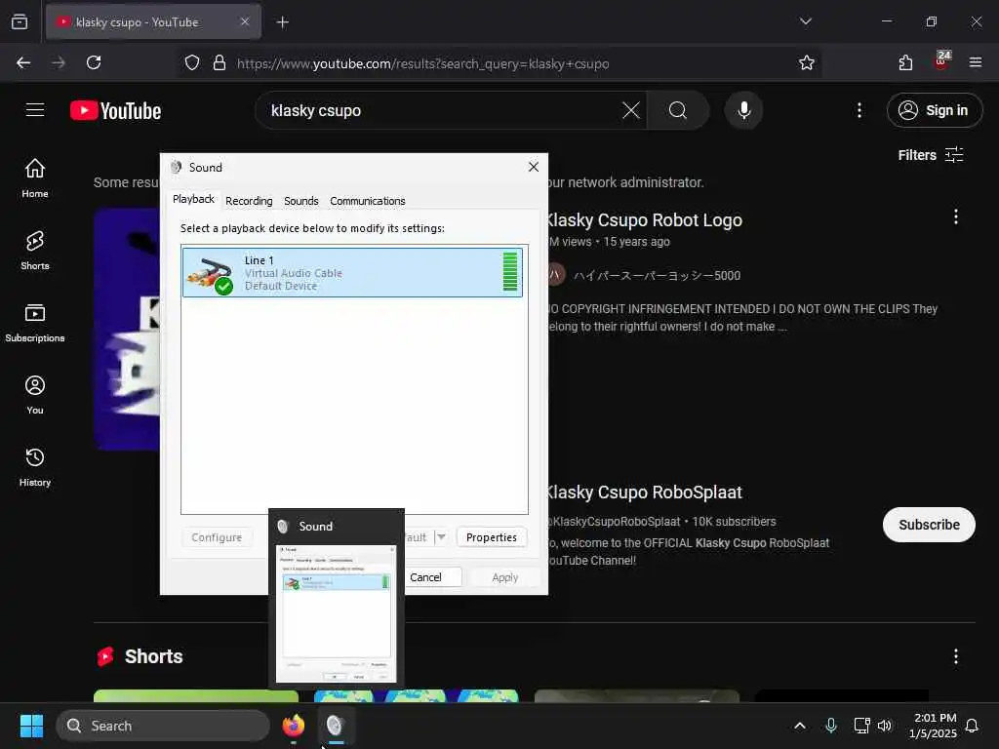Click Cancel in Sound dialog
The height and width of the screenshot is (749, 999).
(x=425, y=577)
